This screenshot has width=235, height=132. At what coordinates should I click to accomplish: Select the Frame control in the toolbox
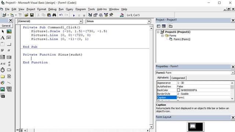[x=3, y=44]
